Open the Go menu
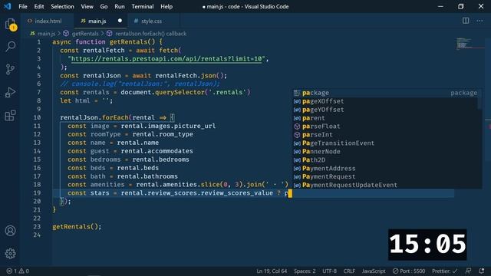 (104, 7)
